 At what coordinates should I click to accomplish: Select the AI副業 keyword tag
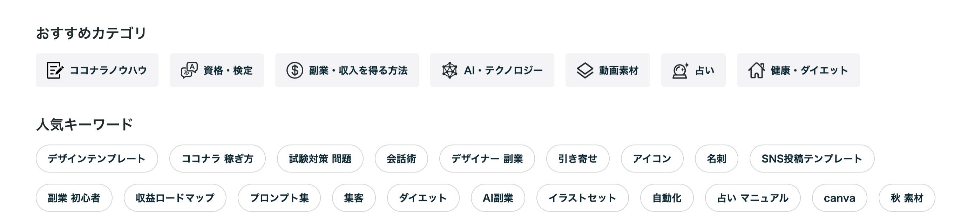(x=498, y=198)
